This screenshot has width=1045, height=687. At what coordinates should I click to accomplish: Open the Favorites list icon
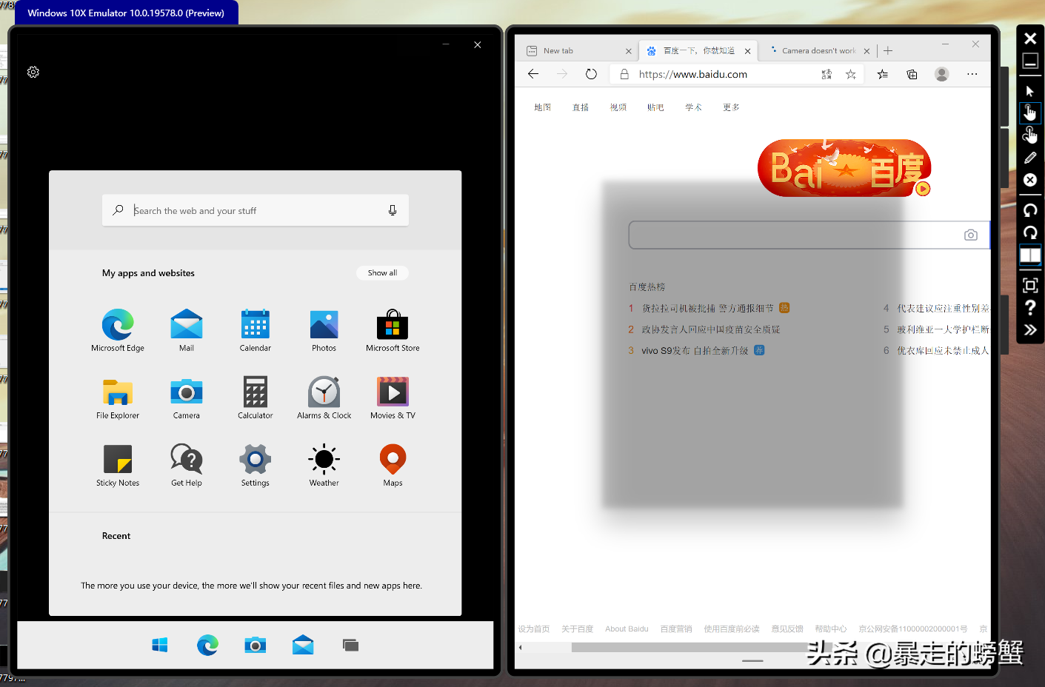point(883,74)
